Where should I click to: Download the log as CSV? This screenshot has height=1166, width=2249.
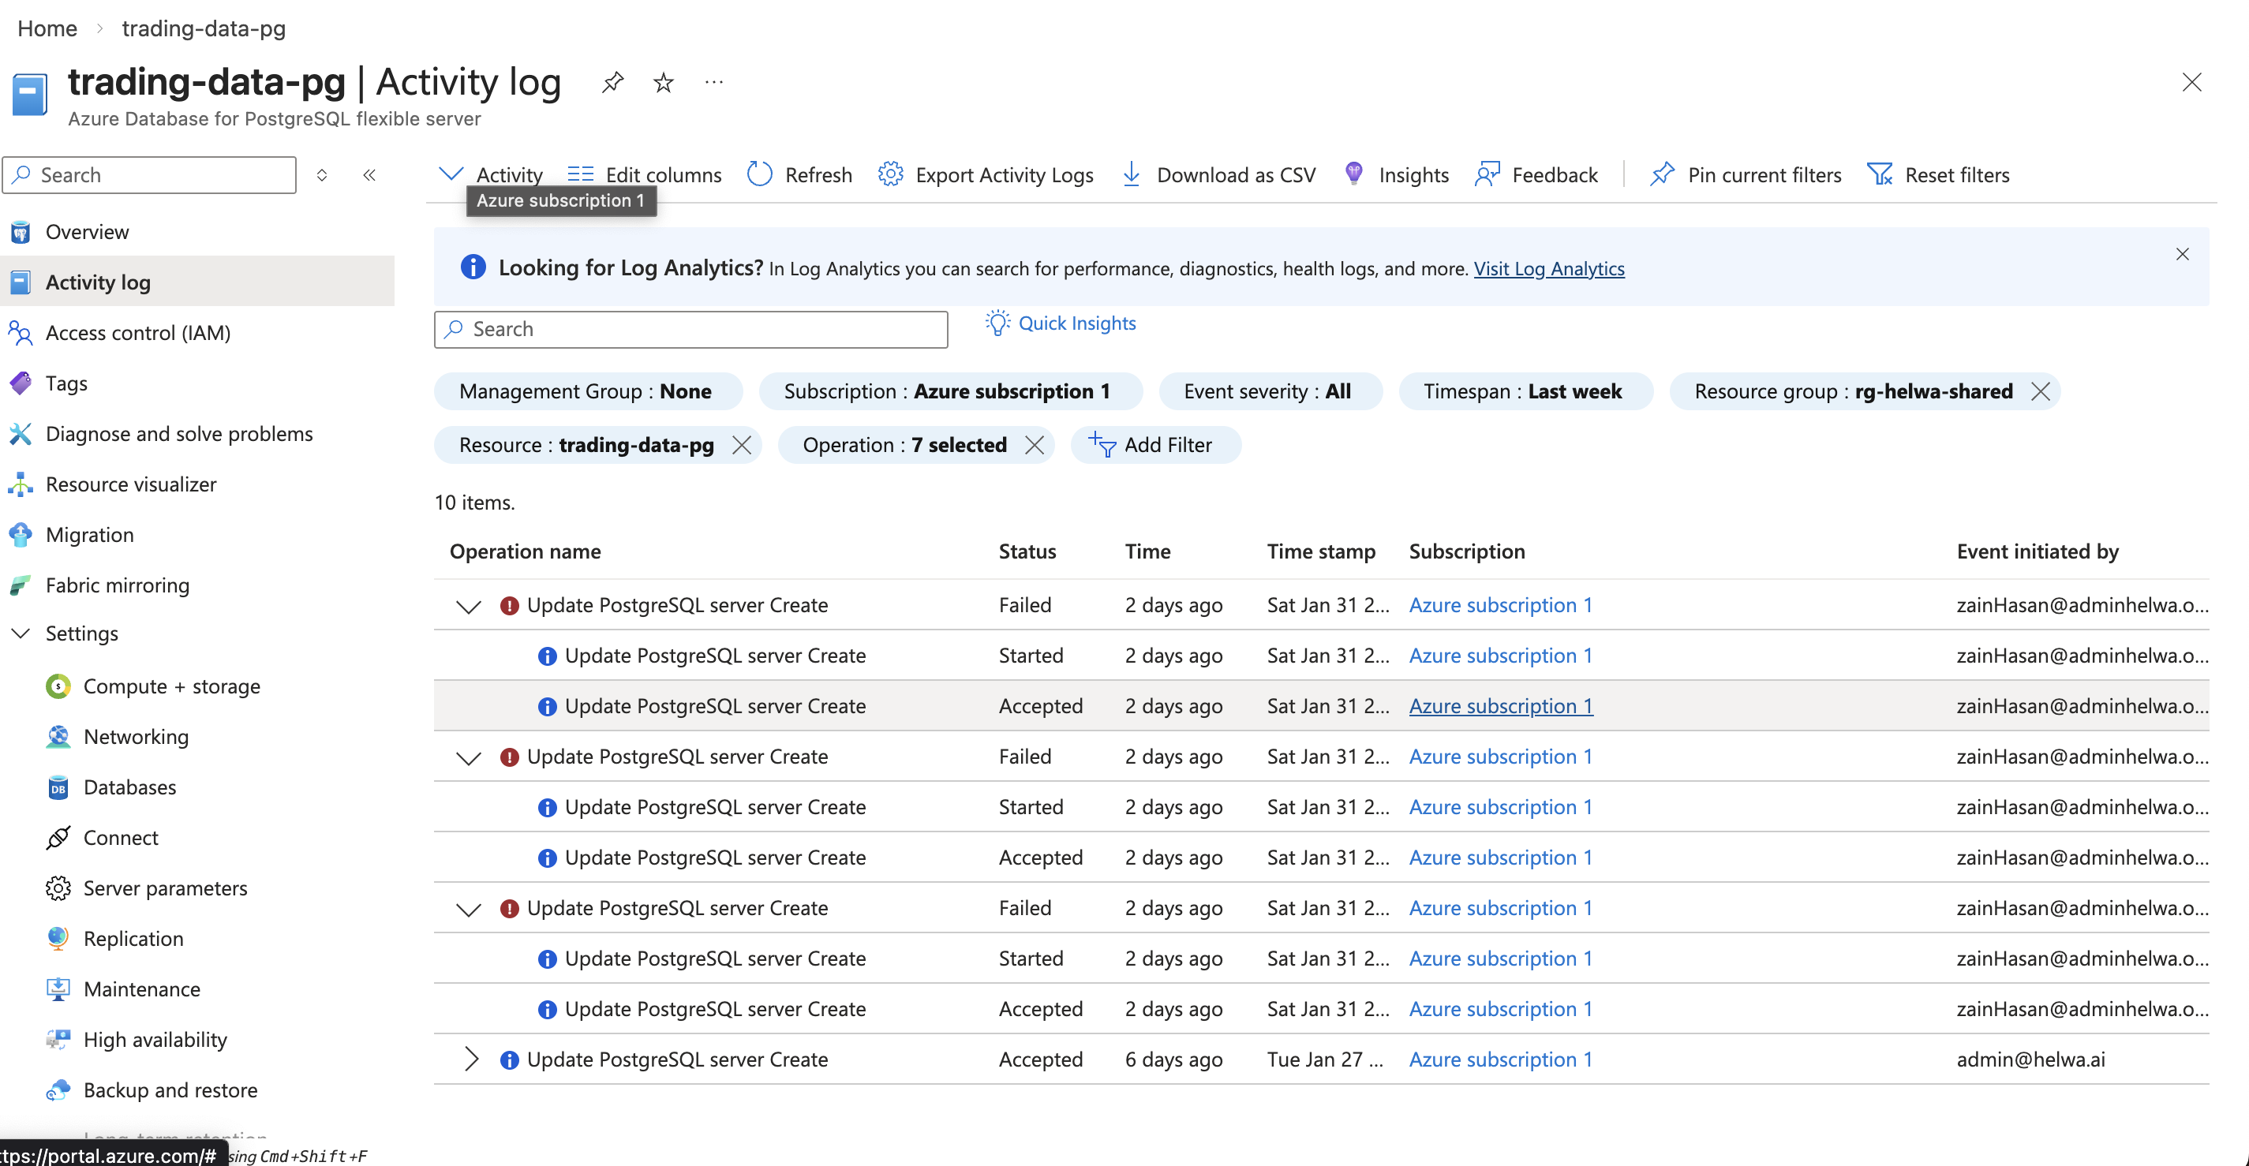click(x=1218, y=174)
